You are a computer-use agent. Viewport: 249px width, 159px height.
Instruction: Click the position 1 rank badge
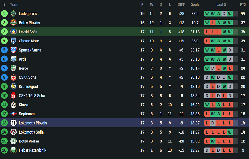(x=4, y=14)
